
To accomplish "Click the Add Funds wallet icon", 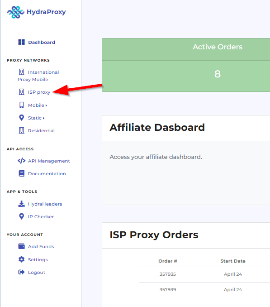I will click(x=22, y=246).
